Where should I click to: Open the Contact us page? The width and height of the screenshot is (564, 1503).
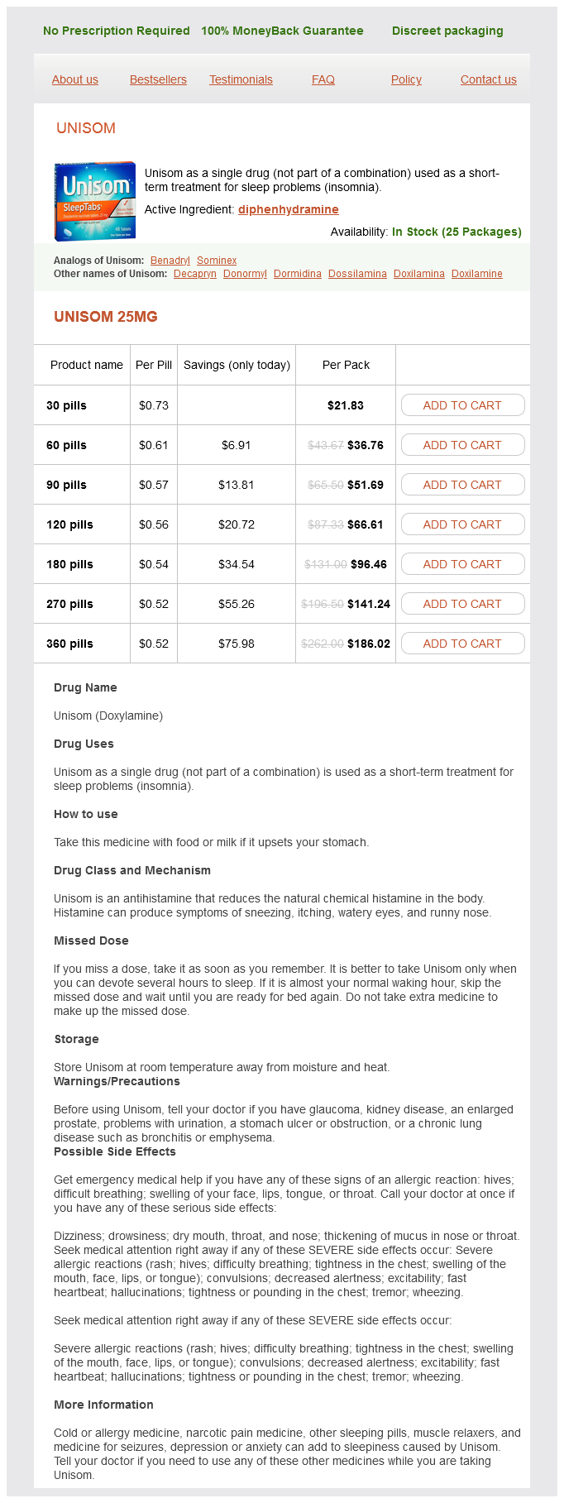coord(488,79)
